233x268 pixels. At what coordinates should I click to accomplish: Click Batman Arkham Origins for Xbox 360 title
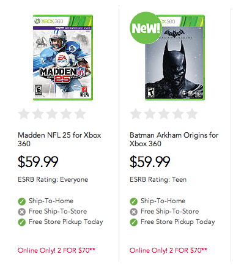click(174, 140)
